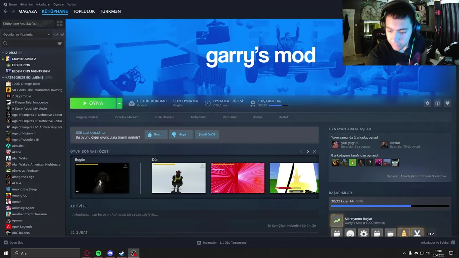The width and height of the screenshot is (459, 258).
Task: Open game info icon
Action: pos(437,103)
